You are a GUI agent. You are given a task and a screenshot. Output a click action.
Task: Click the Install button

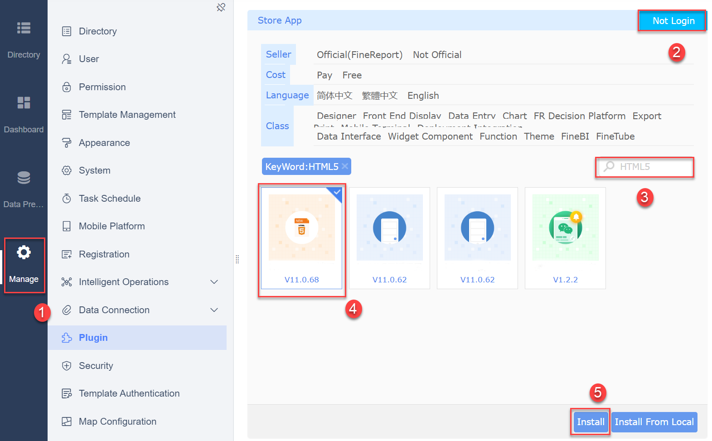pos(591,422)
